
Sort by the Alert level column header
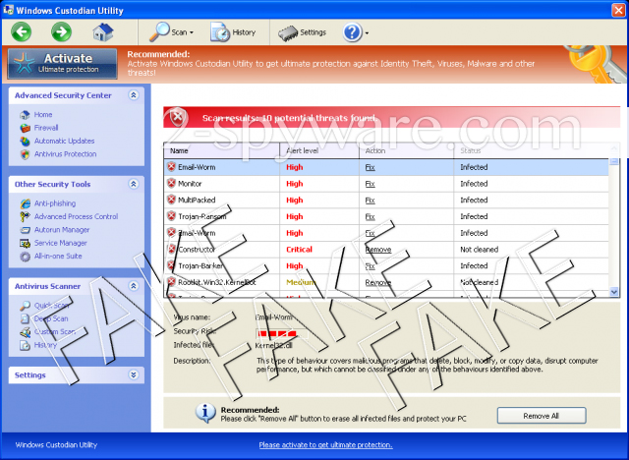click(319, 150)
